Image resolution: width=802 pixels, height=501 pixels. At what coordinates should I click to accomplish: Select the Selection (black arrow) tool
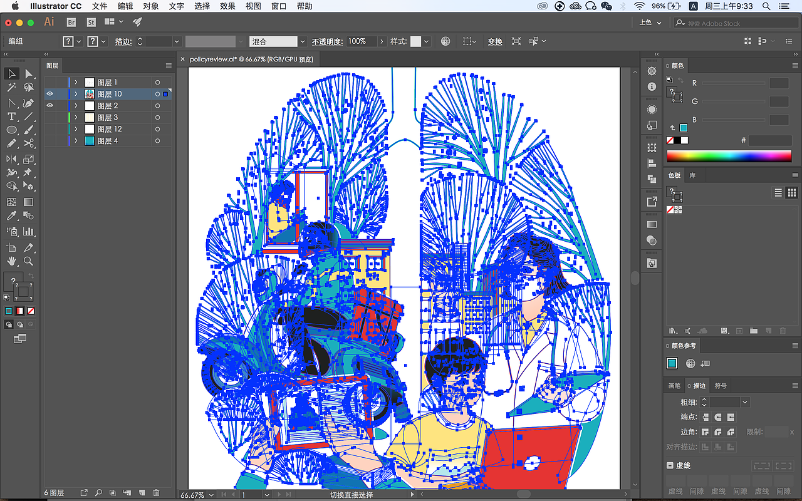coord(12,74)
